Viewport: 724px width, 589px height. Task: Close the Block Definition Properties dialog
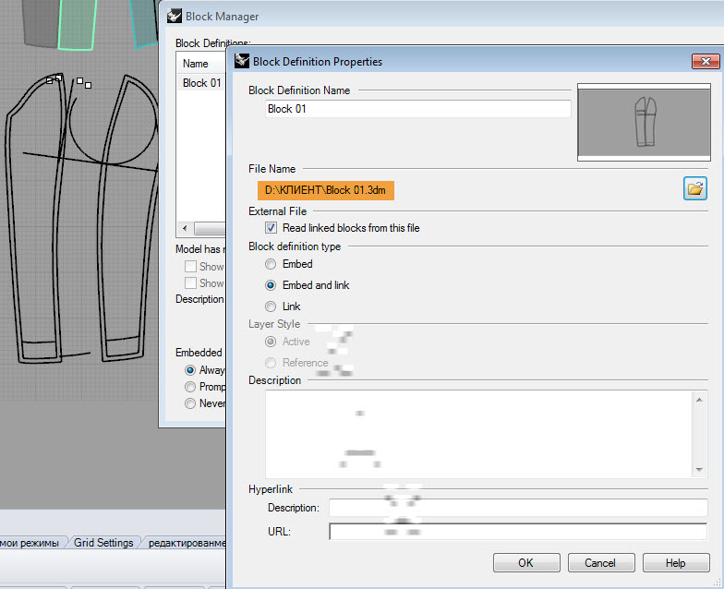pyautogui.click(x=706, y=61)
